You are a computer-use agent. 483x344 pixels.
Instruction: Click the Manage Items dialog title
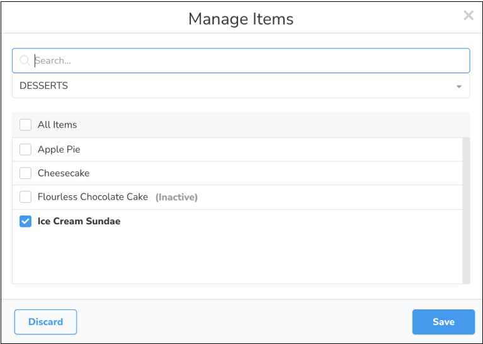coord(241,19)
